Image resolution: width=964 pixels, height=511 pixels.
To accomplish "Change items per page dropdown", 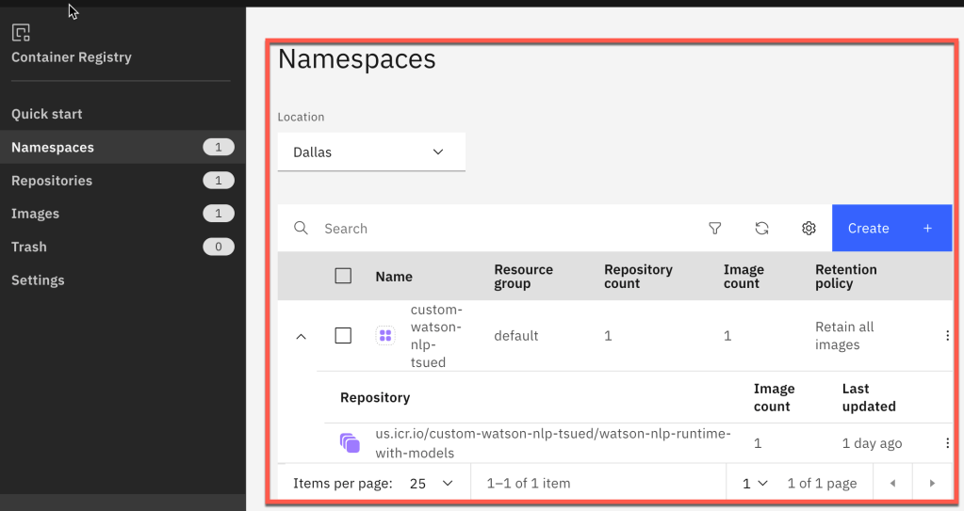I will click(x=433, y=483).
